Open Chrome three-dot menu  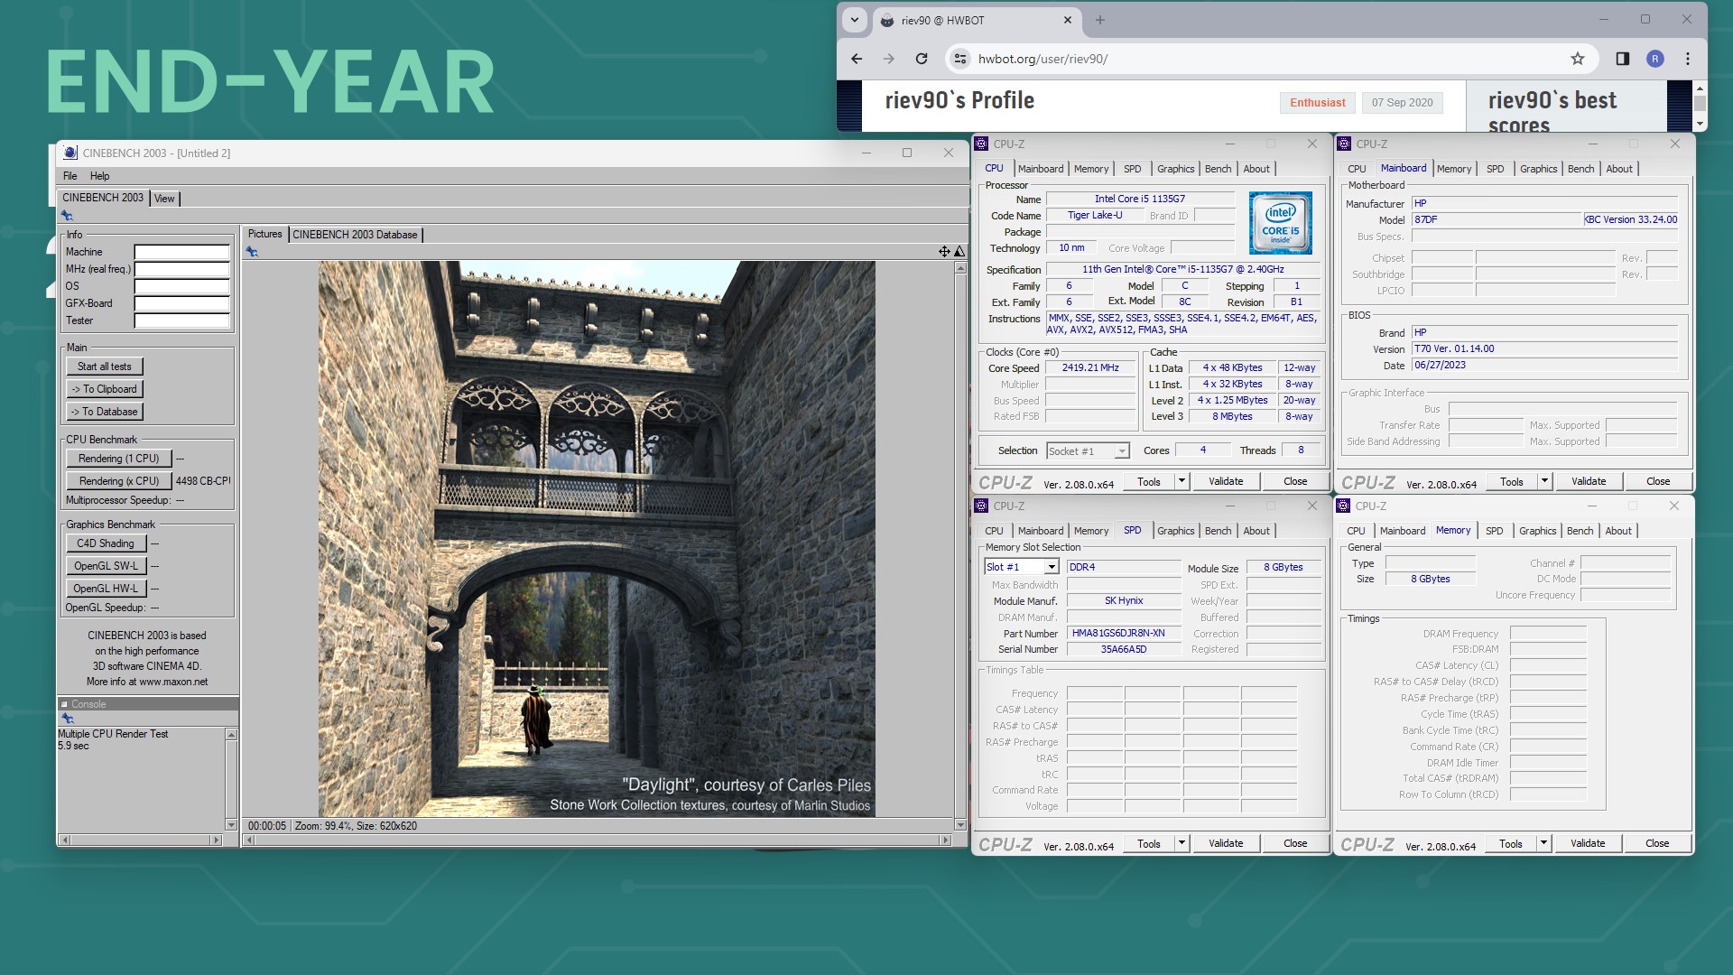pyautogui.click(x=1687, y=59)
